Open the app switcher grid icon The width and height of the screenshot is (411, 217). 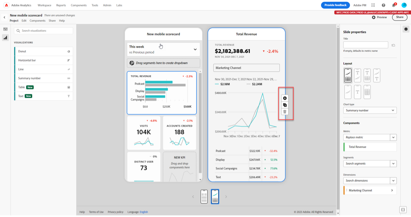pos(373,5)
